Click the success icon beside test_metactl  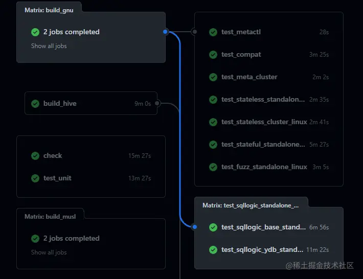tap(213, 32)
